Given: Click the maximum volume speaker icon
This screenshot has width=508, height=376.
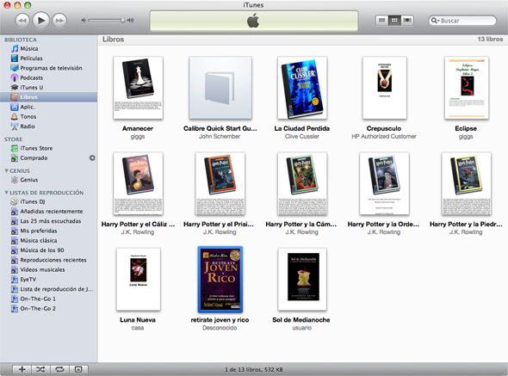Looking at the screenshot, I should point(130,21).
